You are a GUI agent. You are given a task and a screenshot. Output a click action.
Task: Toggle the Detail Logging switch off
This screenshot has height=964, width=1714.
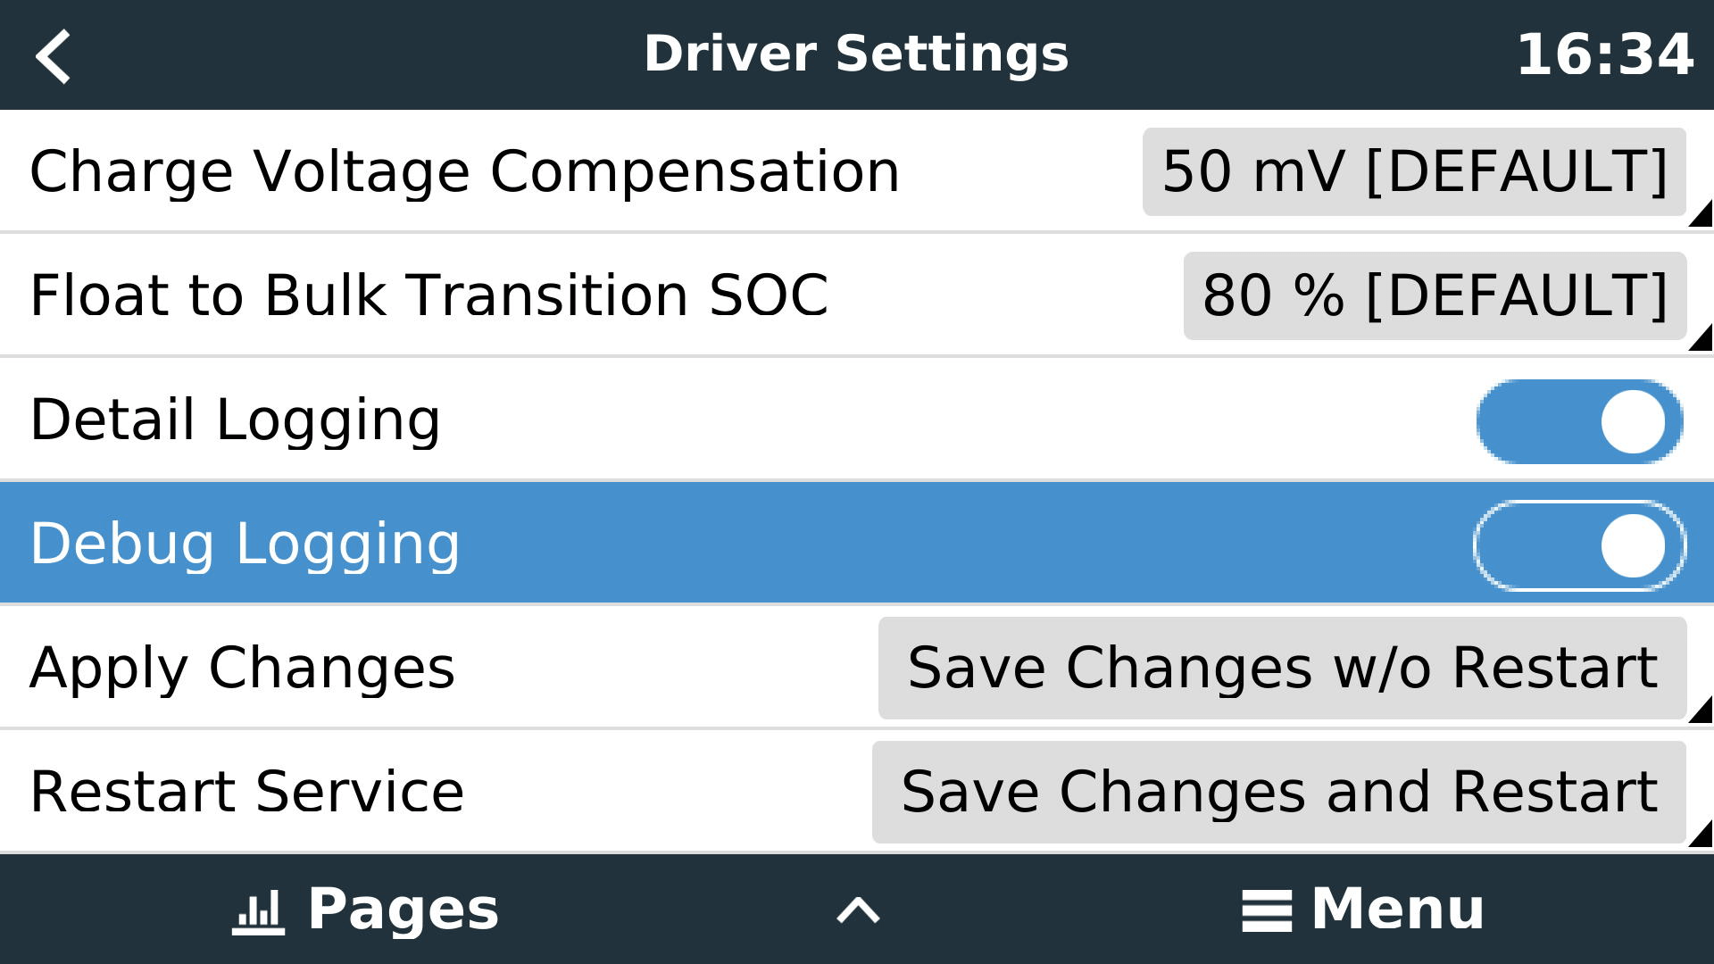1578,420
